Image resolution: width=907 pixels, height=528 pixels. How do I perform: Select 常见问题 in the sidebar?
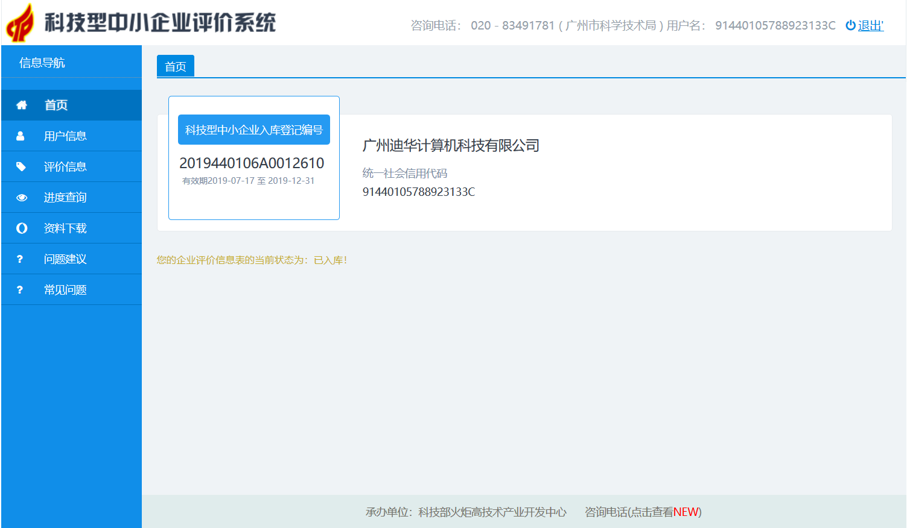(71, 290)
